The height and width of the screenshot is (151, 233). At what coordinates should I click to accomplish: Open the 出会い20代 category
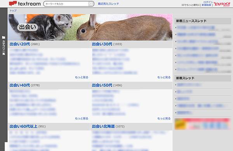click(20, 44)
